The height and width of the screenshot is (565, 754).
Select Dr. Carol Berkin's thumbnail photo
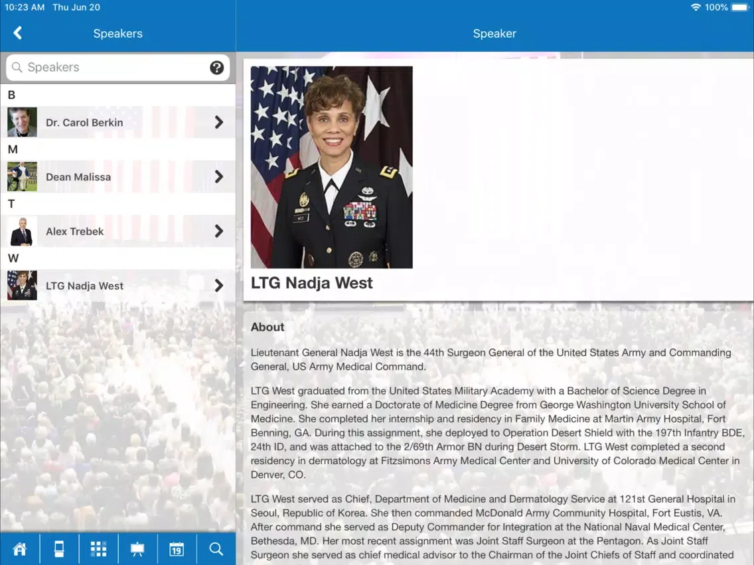22,122
